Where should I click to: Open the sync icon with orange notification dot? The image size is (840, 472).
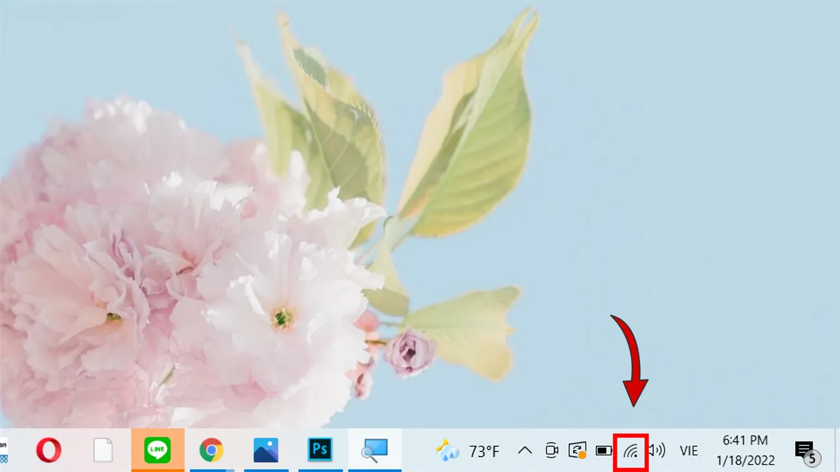click(577, 451)
